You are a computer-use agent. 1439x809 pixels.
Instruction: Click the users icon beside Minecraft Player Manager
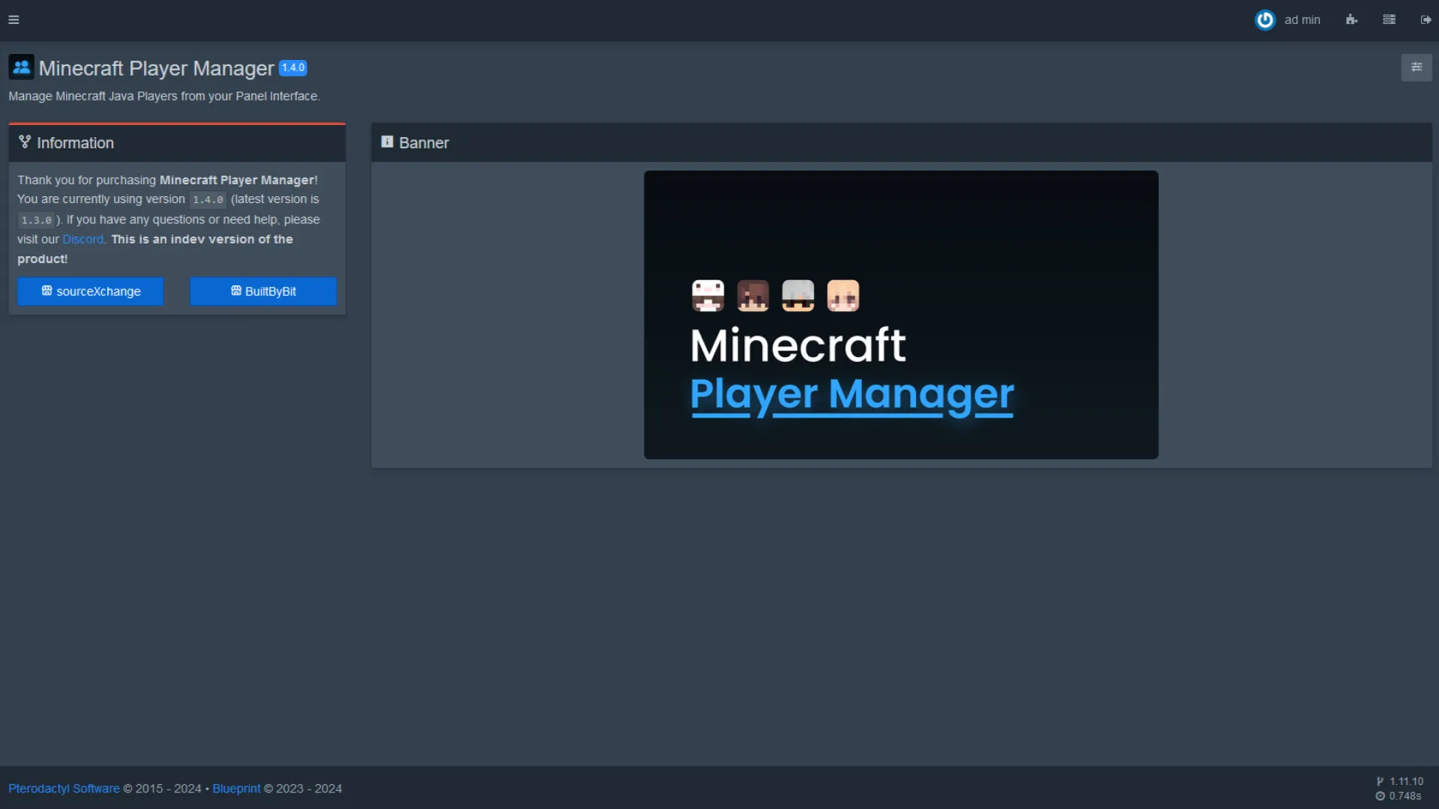(x=21, y=67)
